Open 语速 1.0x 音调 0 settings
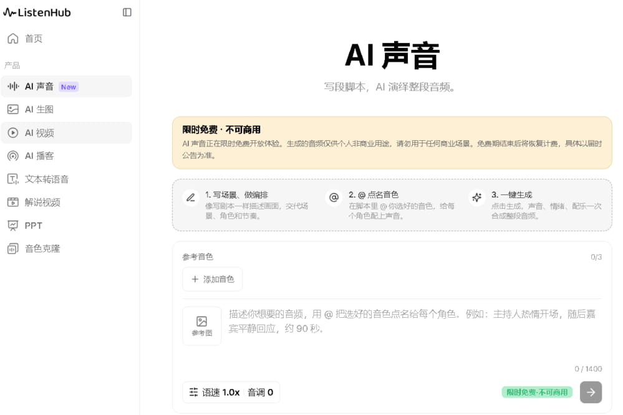 pyautogui.click(x=231, y=393)
